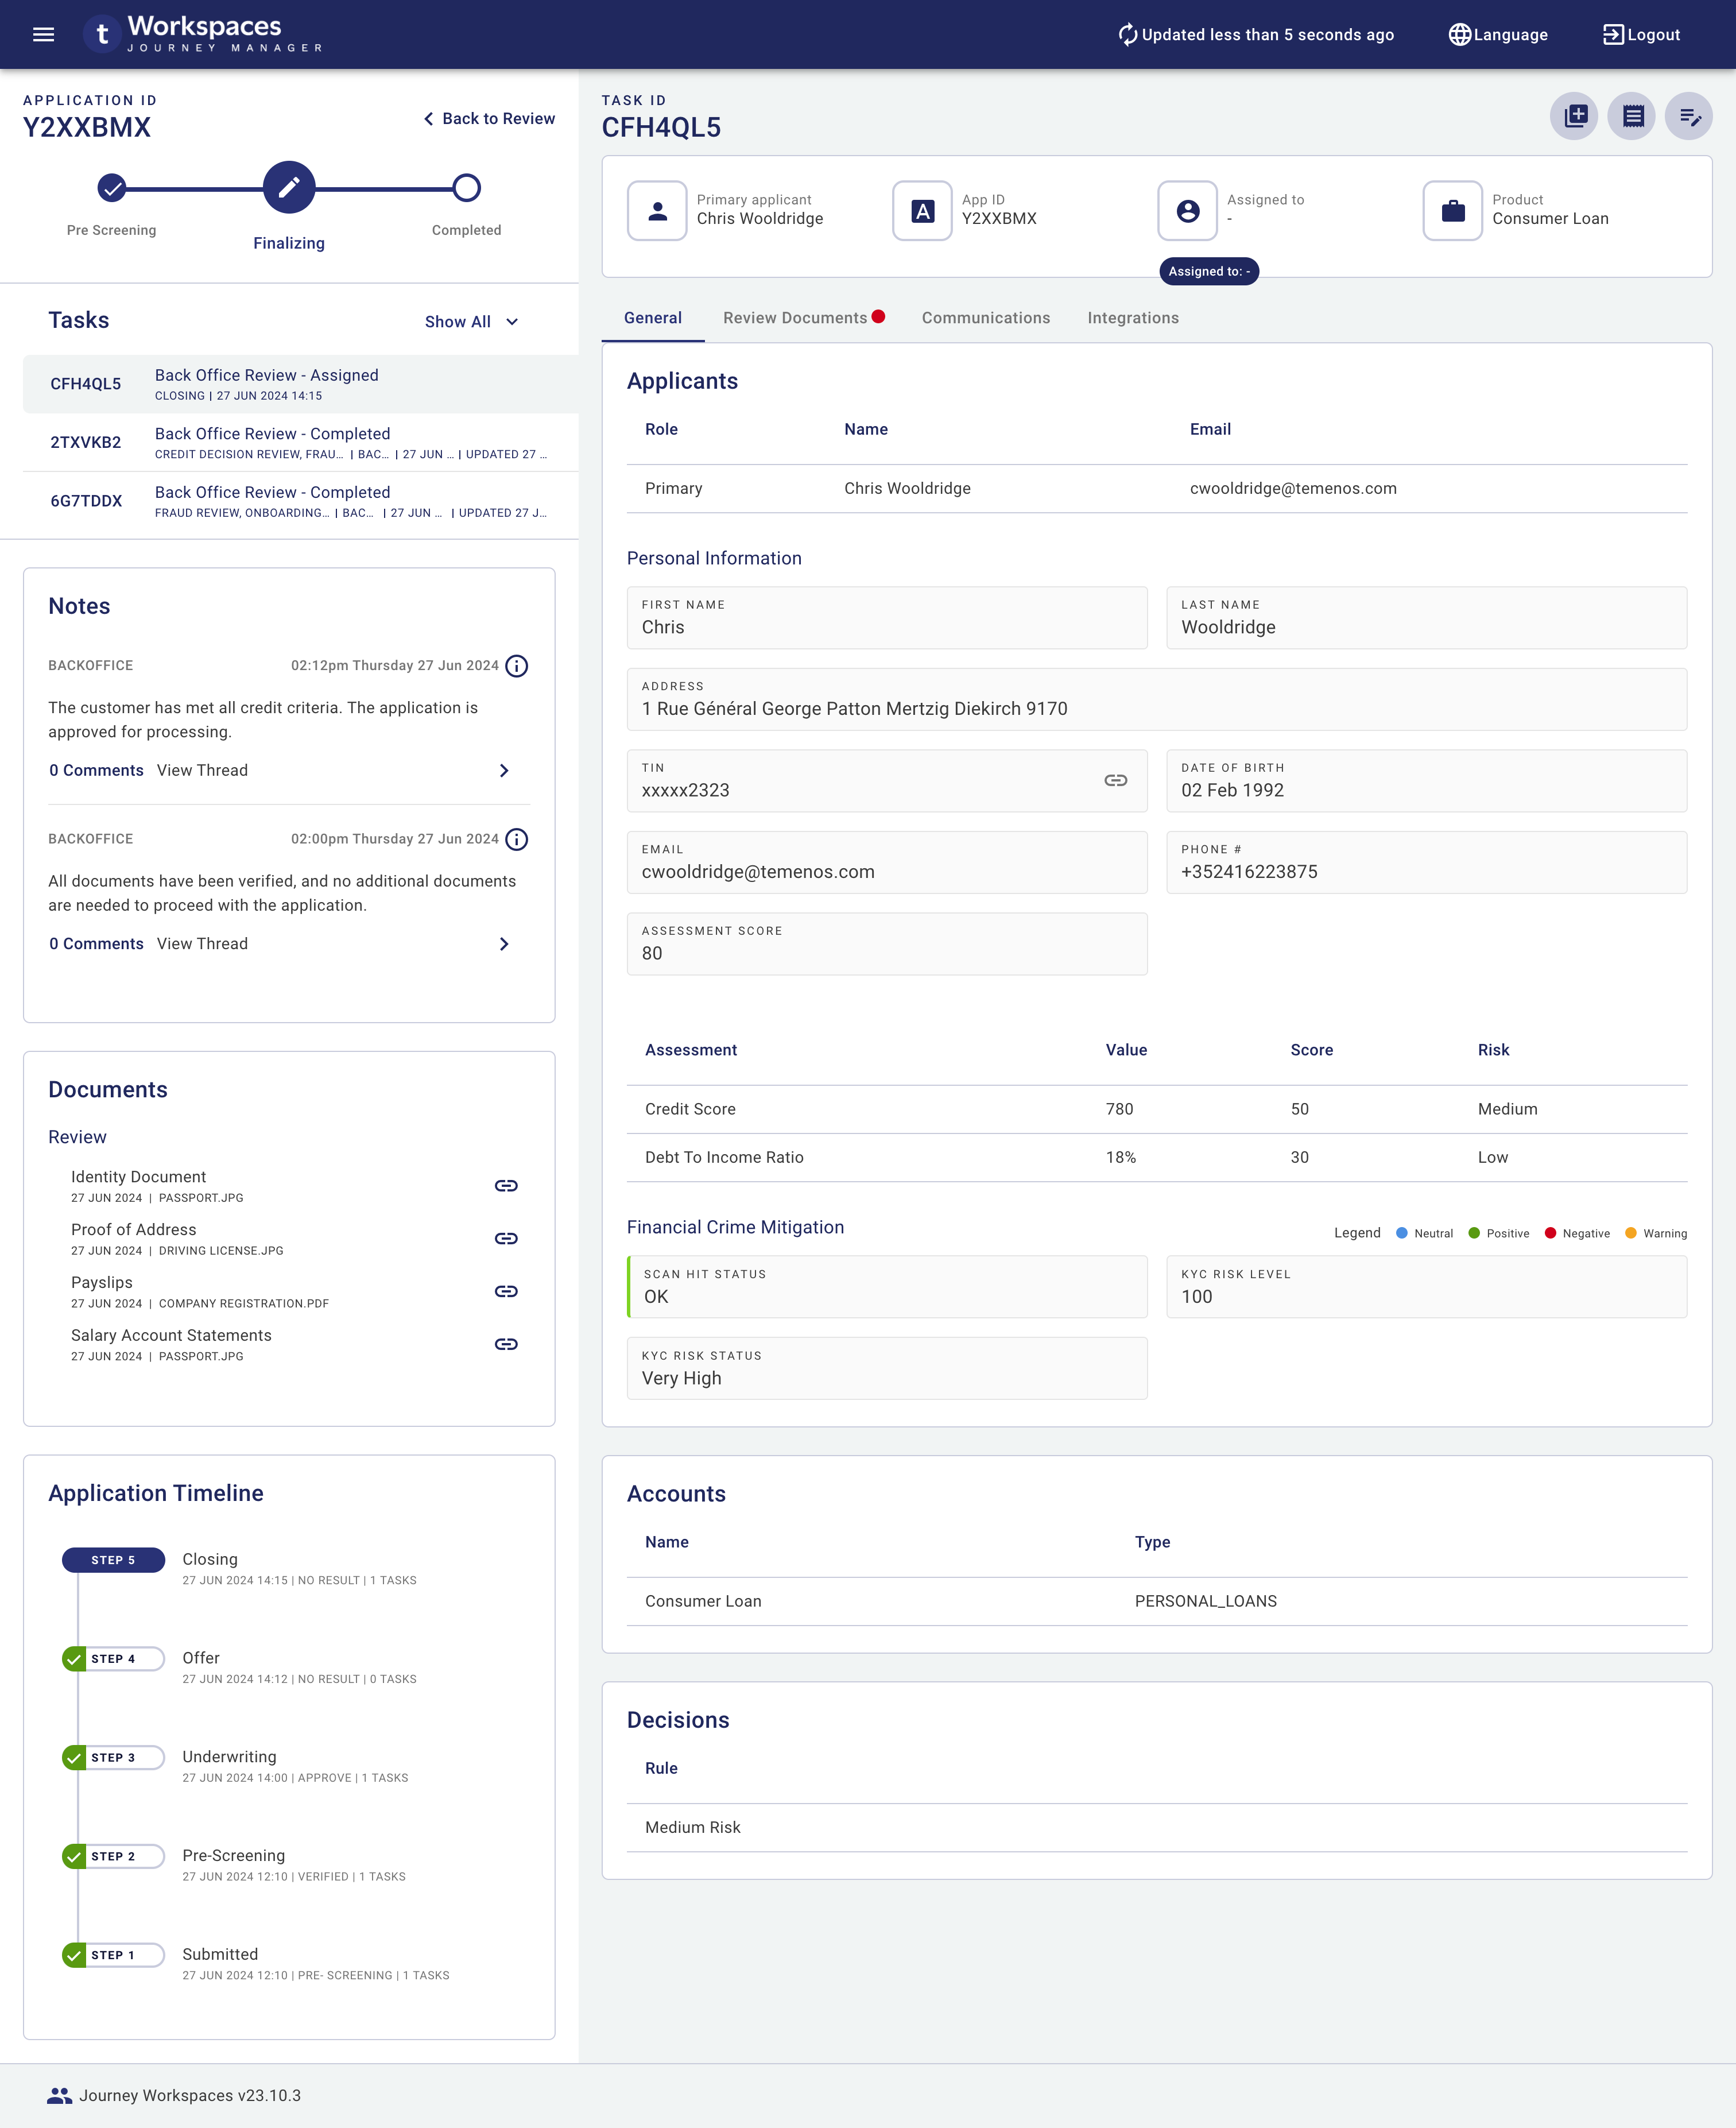Click the Step 3 Underwriting timeline marker
Screen dimensions: 1736x2128
click(112, 1758)
